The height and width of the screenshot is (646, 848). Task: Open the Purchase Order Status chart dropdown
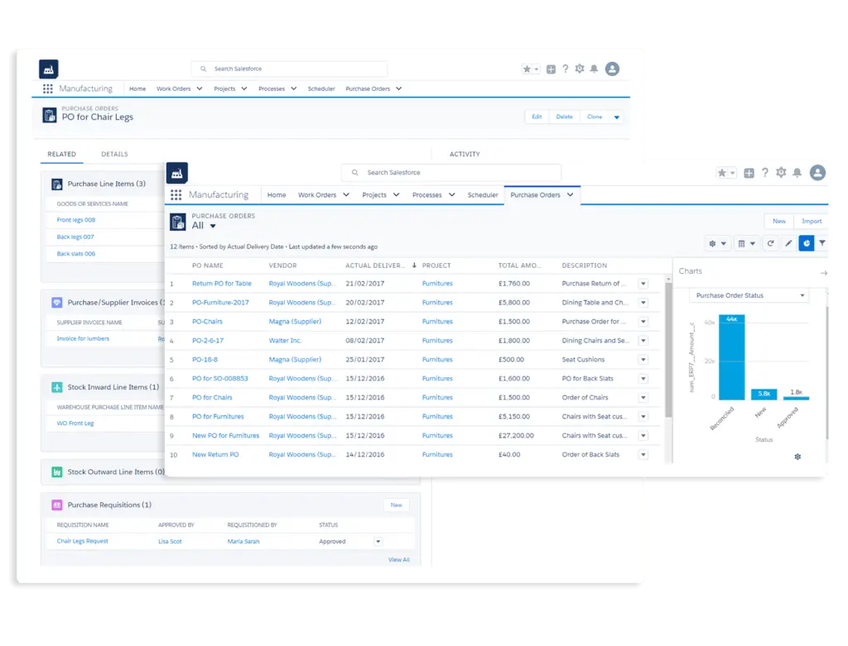(749, 295)
